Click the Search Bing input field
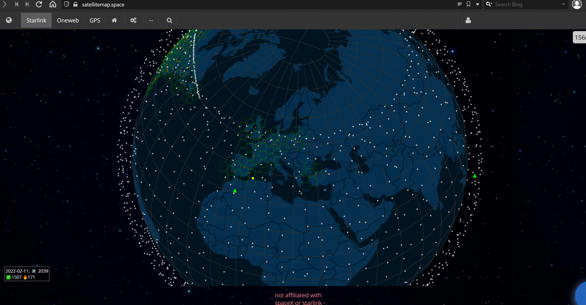The height and width of the screenshot is (305, 586). pos(526,4)
